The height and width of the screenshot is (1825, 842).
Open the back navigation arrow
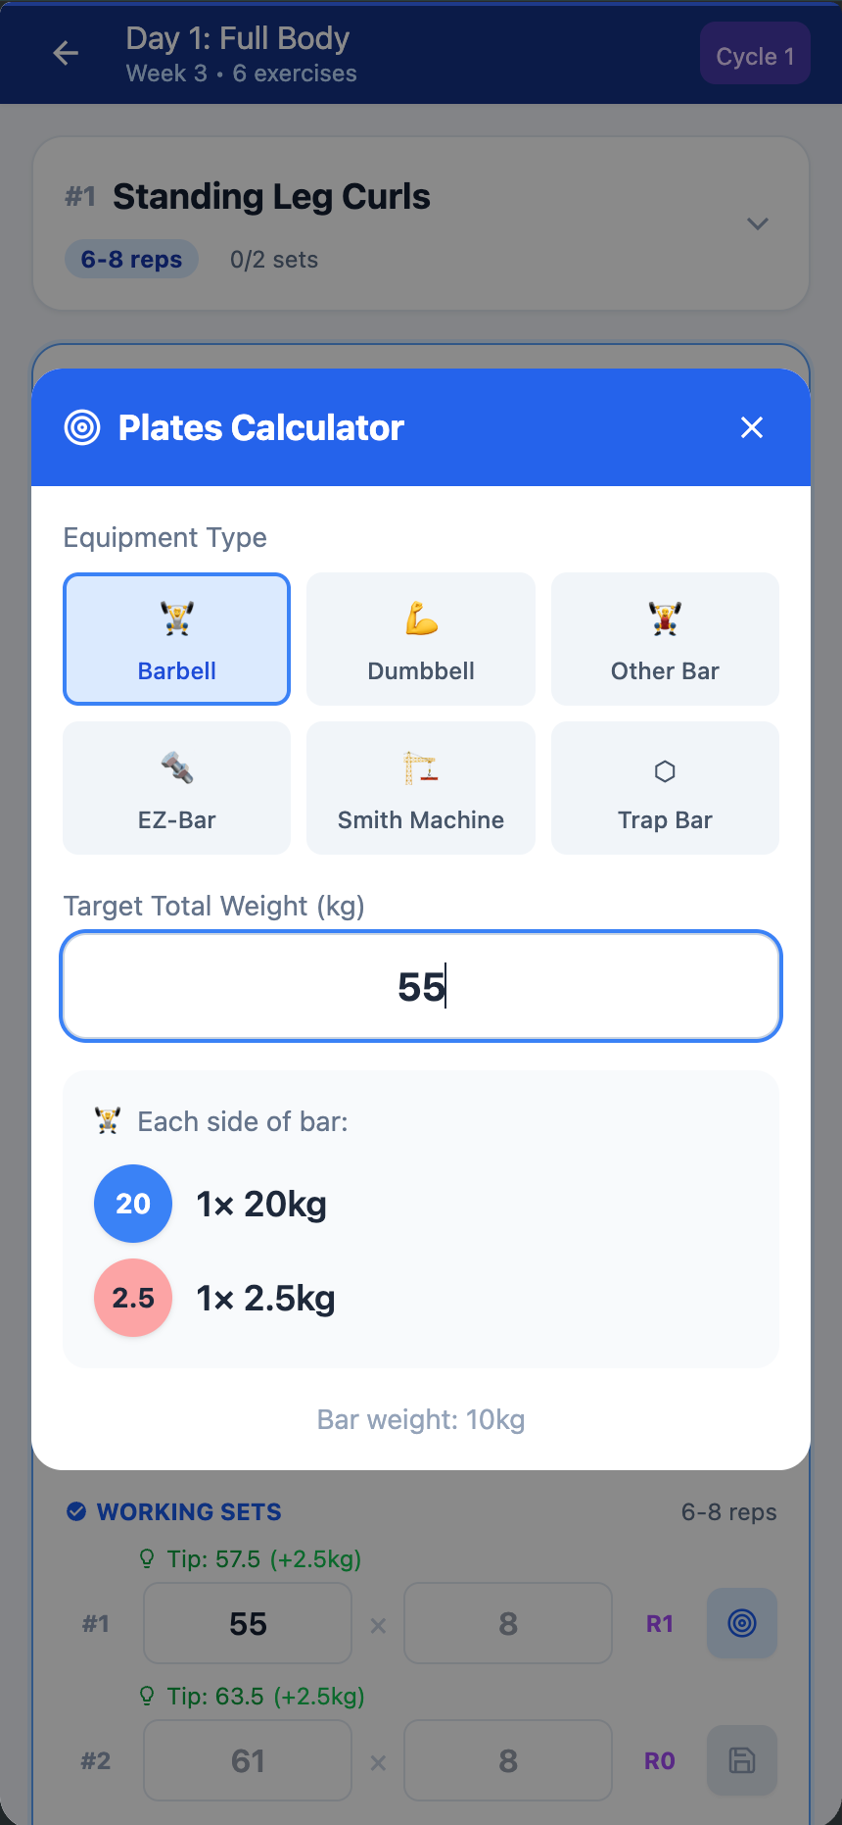pos(65,53)
